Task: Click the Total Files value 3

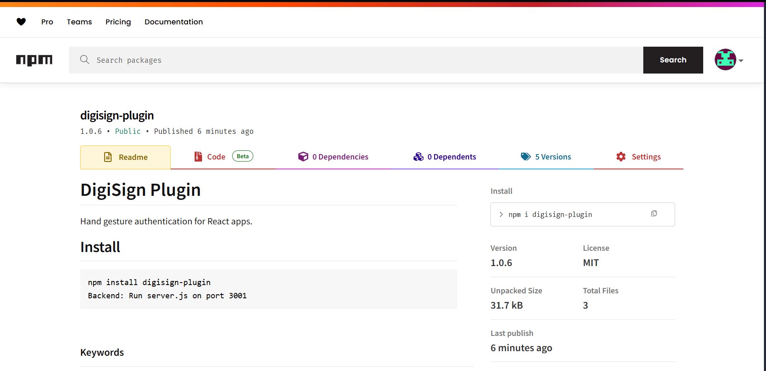Action: click(585, 305)
